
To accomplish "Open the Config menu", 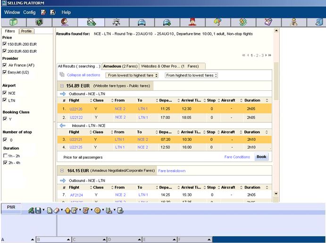I will coord(29,12).
